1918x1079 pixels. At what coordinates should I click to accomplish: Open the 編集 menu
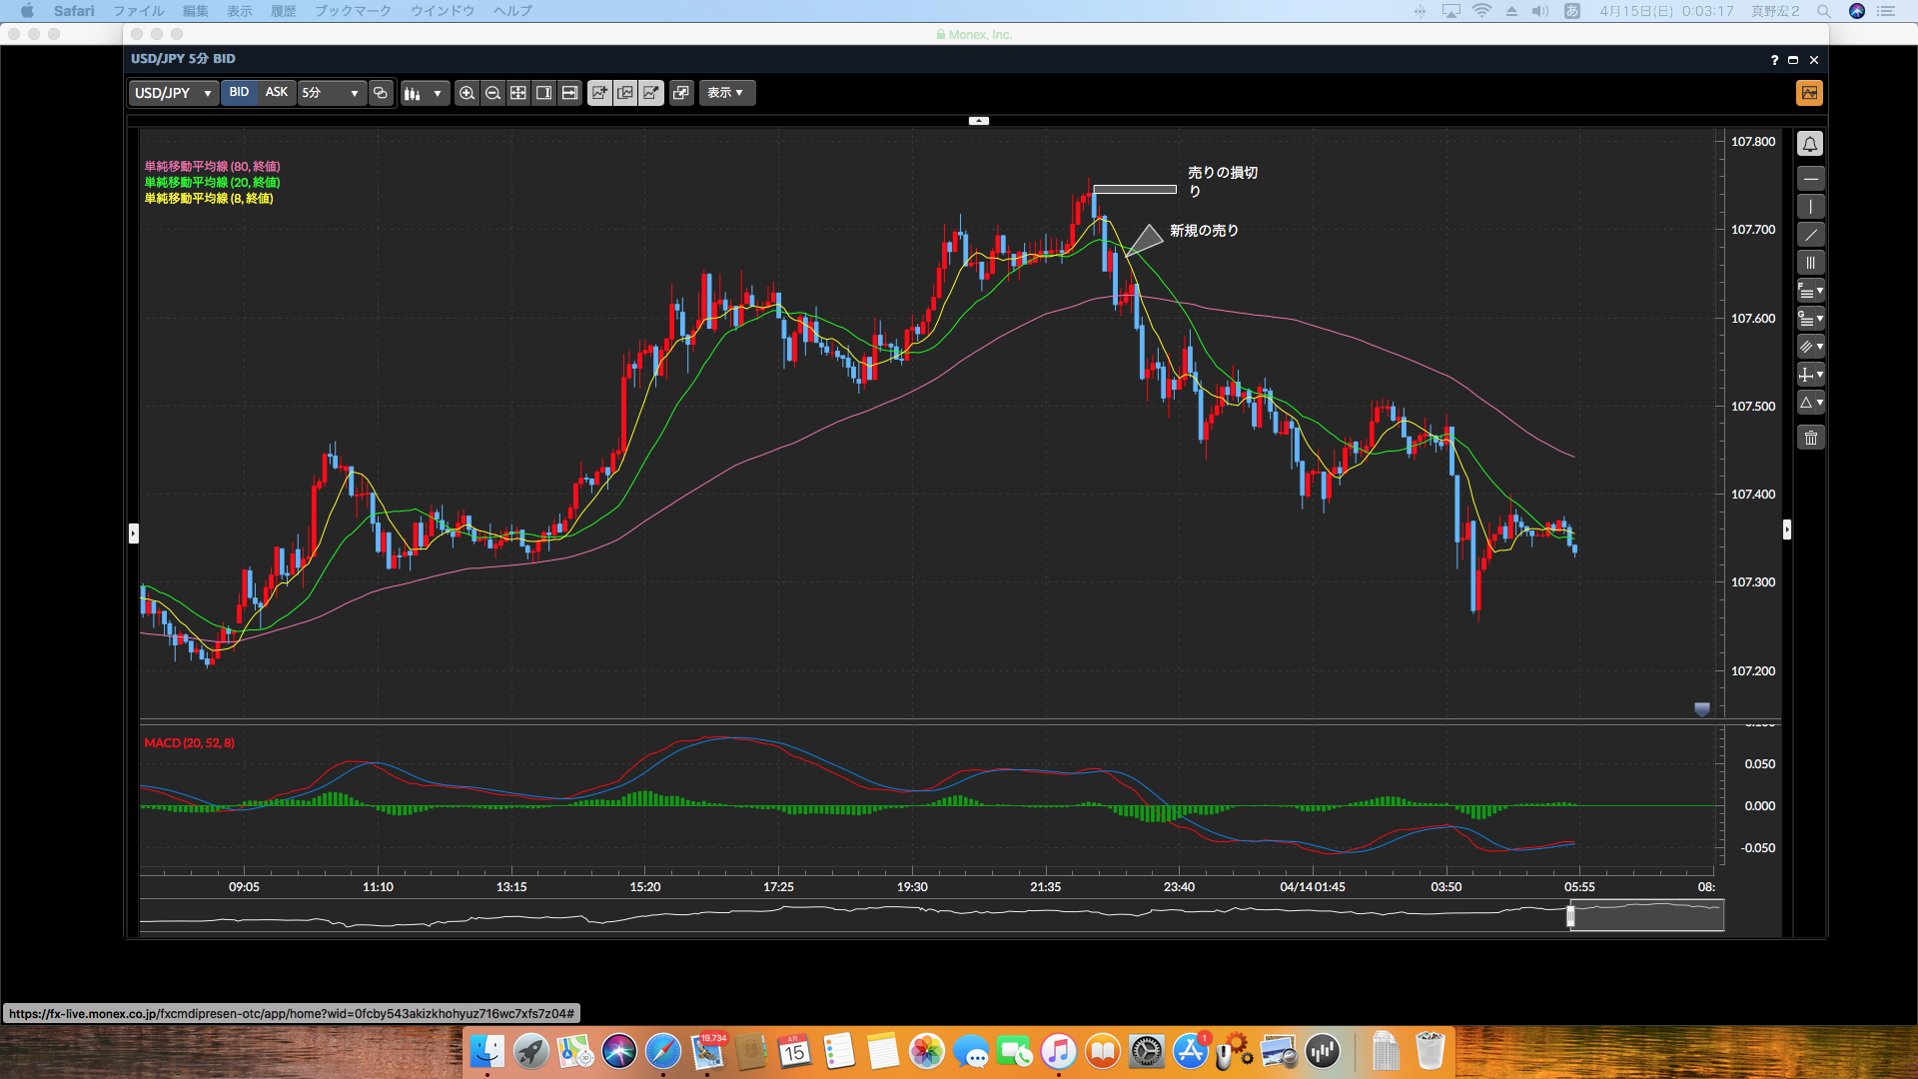click(196, 11)
